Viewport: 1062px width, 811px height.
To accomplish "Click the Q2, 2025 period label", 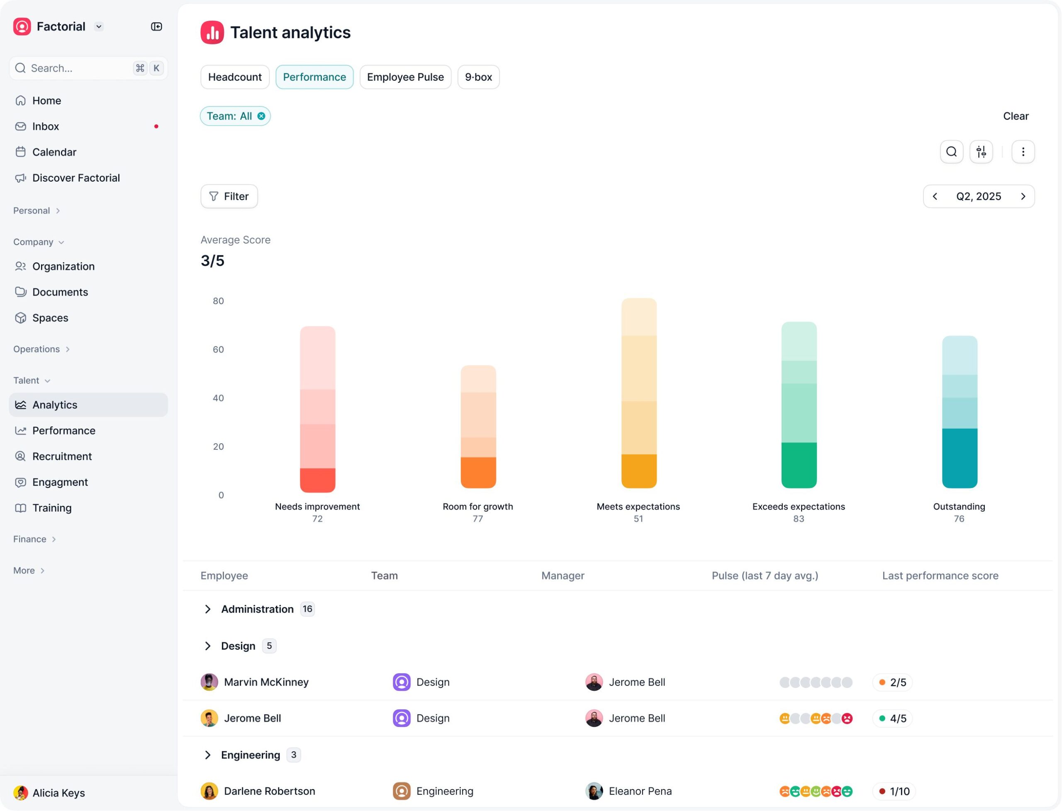I will [979, 197].
